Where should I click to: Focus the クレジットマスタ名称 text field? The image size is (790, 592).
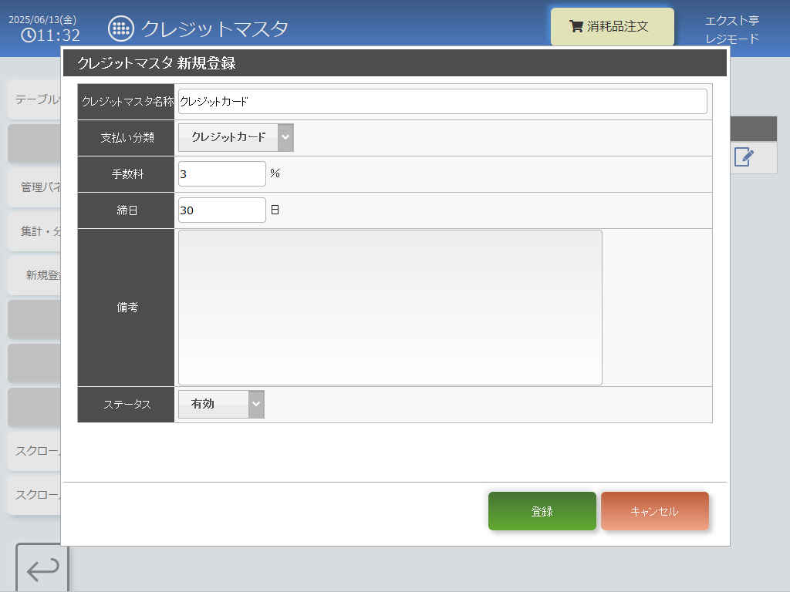[x=442, y=102]
